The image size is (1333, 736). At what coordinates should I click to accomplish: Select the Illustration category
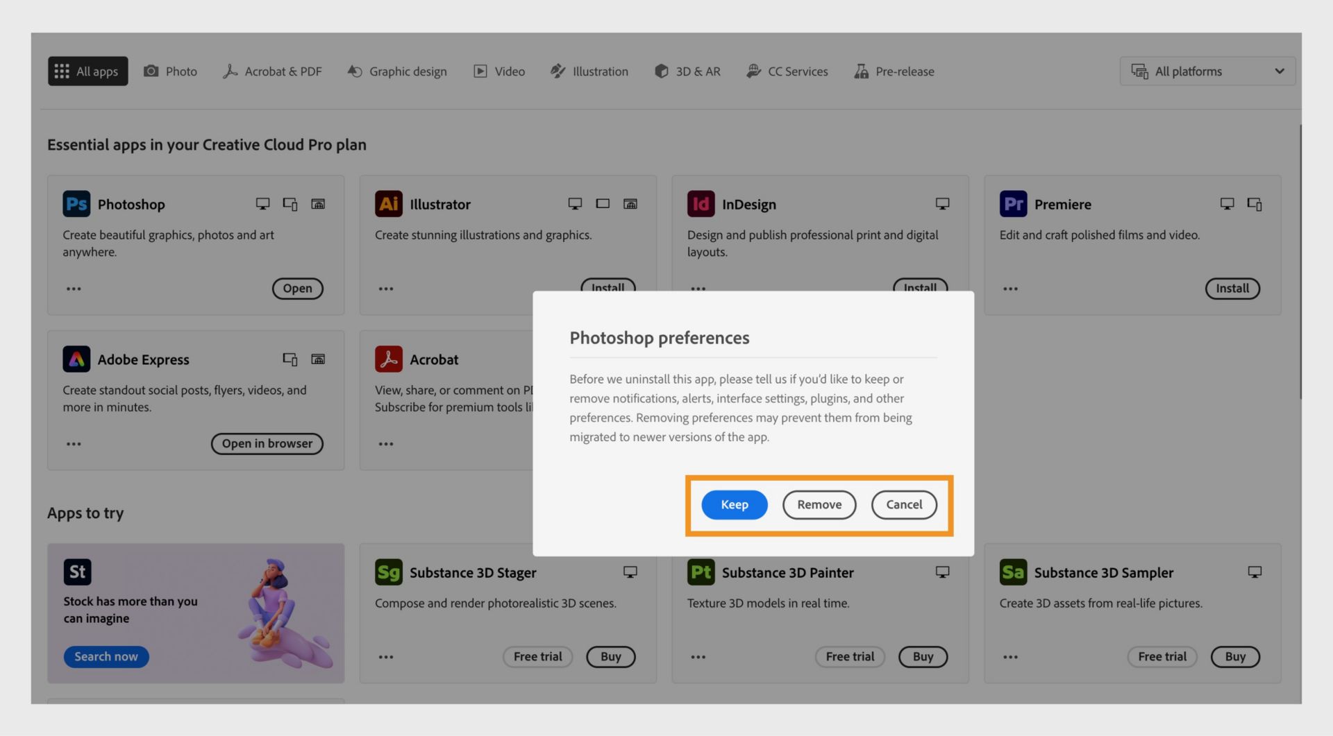[x=589, y=71]
